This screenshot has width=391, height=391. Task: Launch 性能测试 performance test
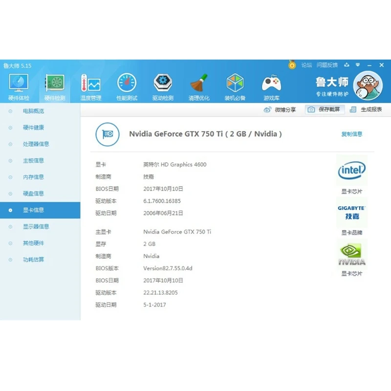pos(127,87)
